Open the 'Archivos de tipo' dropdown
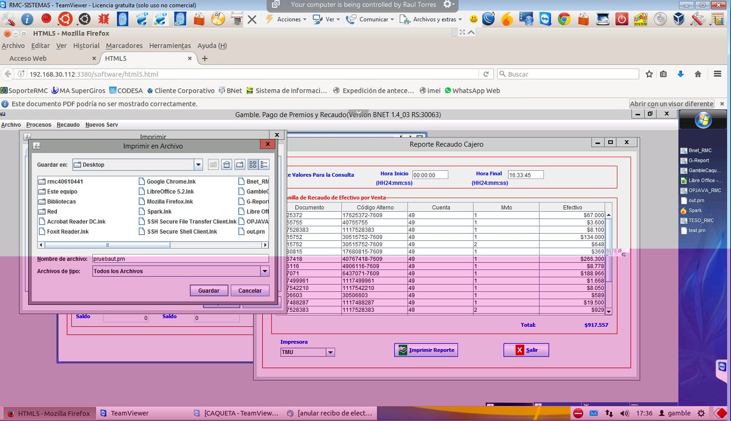Viewport: 731px width, 421px height. (265, 271)
